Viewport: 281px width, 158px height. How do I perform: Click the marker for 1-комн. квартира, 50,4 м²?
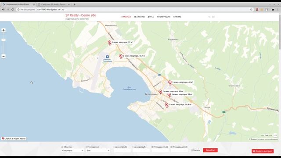click(x=167, y=105)
